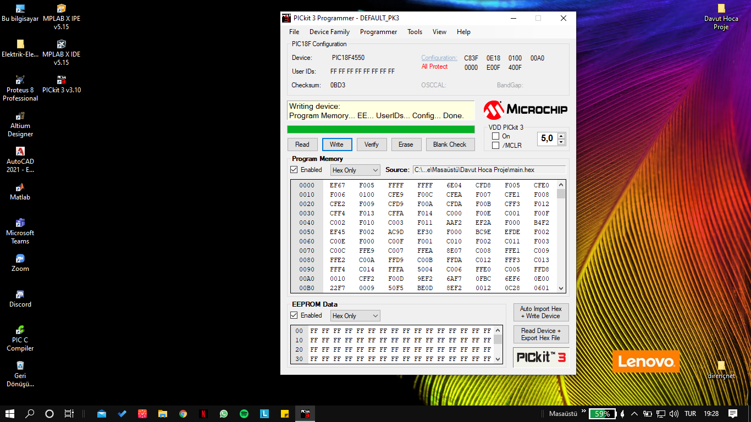Click the Microchip logo in PICkit window
Screen dimensions: 751x422
525,110
